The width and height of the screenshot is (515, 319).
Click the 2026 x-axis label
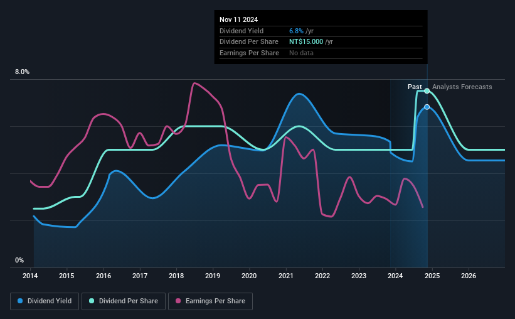pyautogui.click(x=469, y=276)
